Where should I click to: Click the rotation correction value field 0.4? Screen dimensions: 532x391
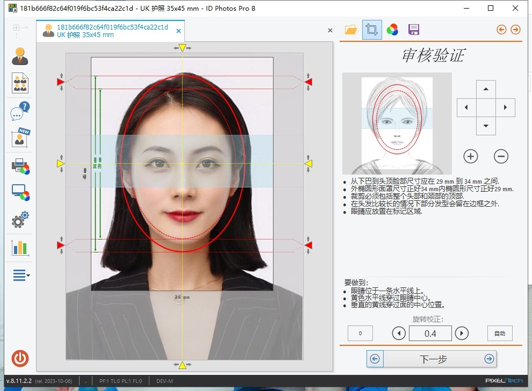[x=430, y=334]
